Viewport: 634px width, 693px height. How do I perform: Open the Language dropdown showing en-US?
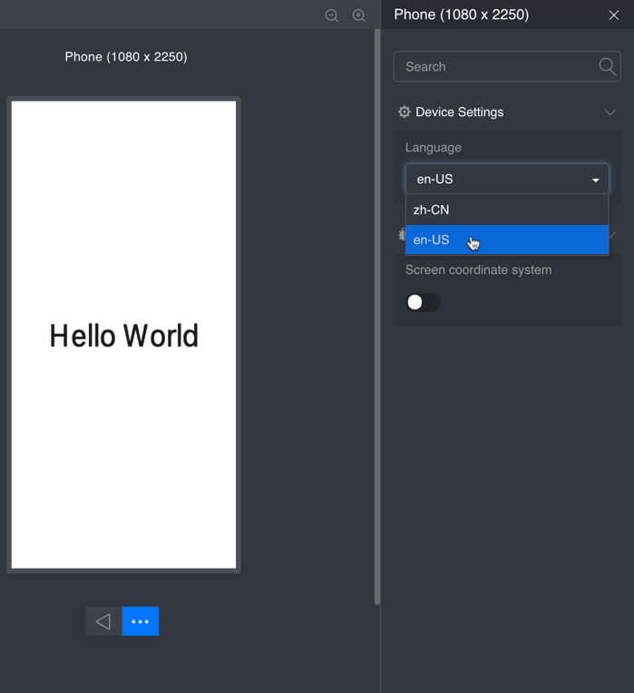coord(506,180)
